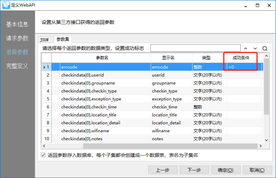276x178 pixels.
Task: Click the 下一步 button
Action: coord(194,170)
